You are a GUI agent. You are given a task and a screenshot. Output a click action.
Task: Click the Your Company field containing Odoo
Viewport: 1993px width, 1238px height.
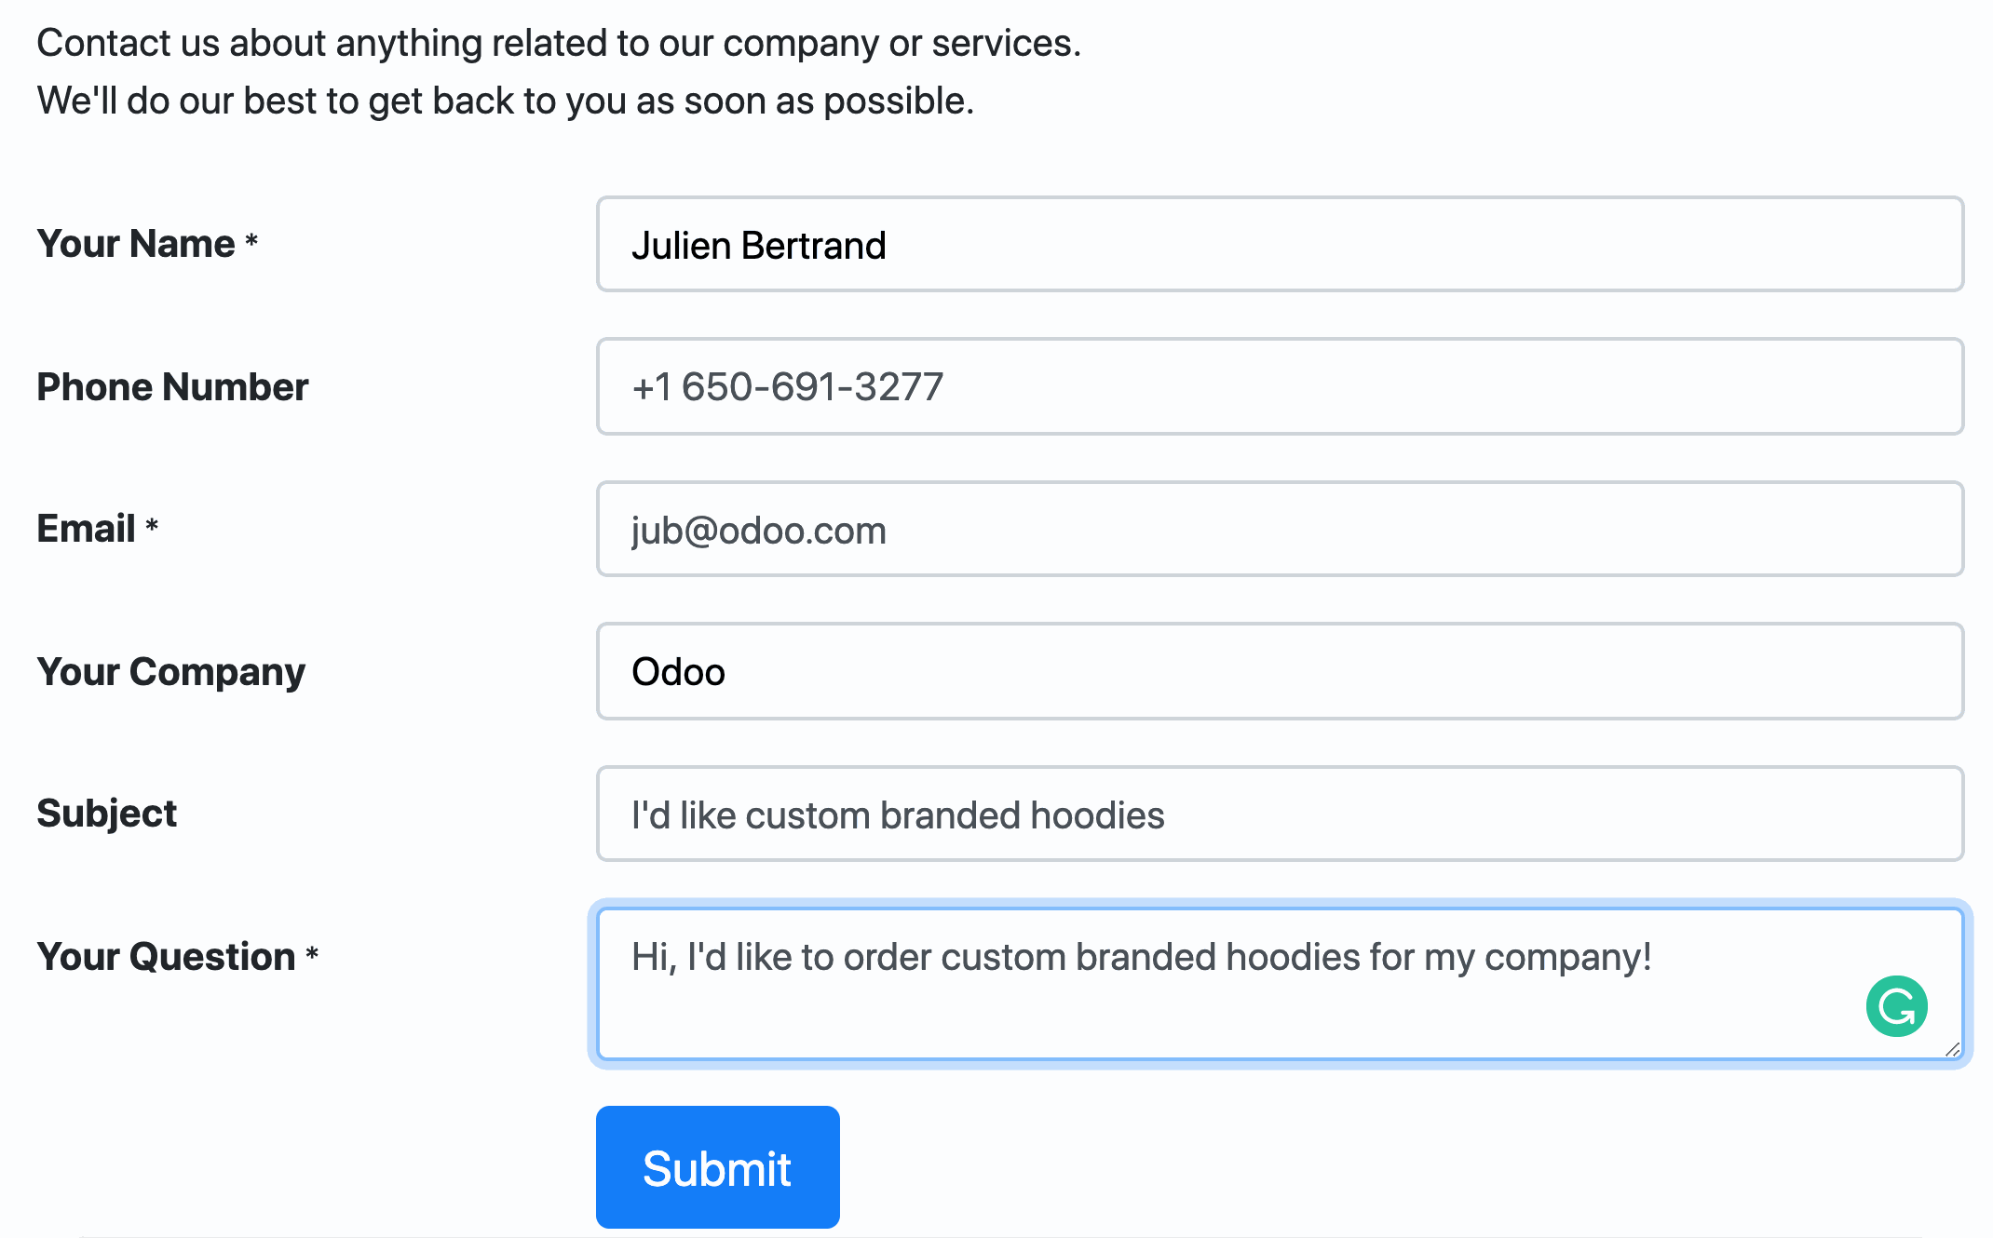coord(1280,672)
